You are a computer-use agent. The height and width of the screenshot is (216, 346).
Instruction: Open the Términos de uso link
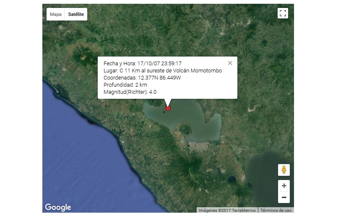coord(276,210)
